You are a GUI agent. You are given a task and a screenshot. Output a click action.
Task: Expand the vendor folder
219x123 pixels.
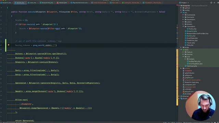coord(181,68)
